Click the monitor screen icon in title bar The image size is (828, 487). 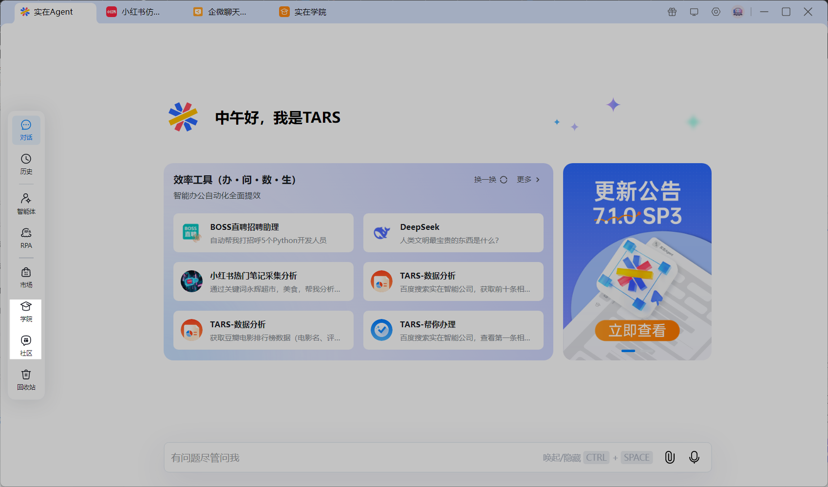pyautogui.click(x=694, y=12)
